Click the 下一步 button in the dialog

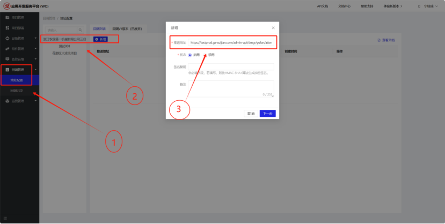(x=267, y=114)
